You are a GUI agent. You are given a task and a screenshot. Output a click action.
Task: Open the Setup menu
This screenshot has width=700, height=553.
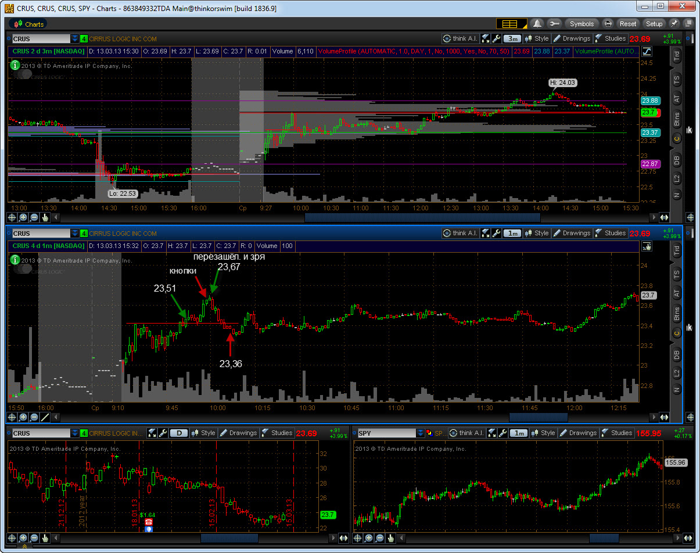point(654,24)
